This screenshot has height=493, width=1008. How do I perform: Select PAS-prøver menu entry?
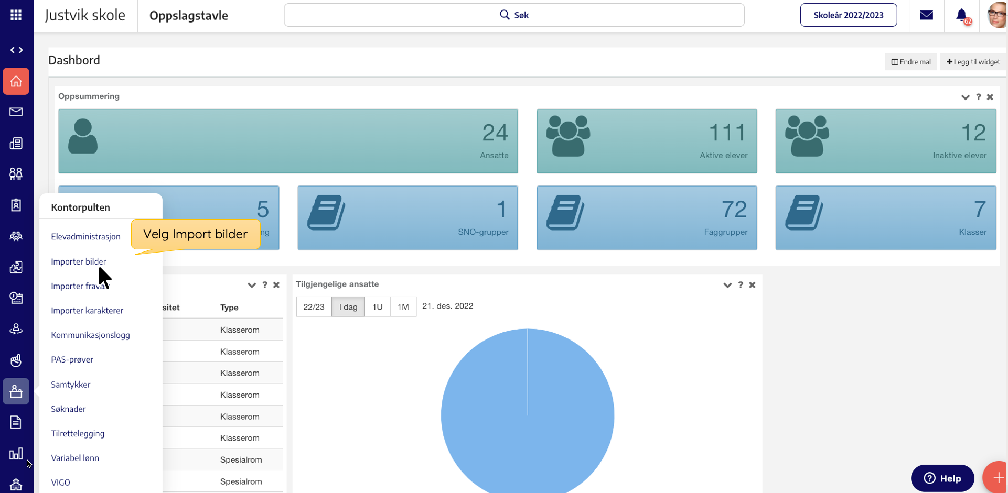pos(72,360)
